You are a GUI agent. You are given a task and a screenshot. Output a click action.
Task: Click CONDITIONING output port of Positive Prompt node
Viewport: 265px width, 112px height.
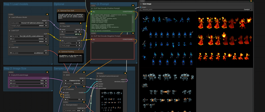[x=134, y=12]
